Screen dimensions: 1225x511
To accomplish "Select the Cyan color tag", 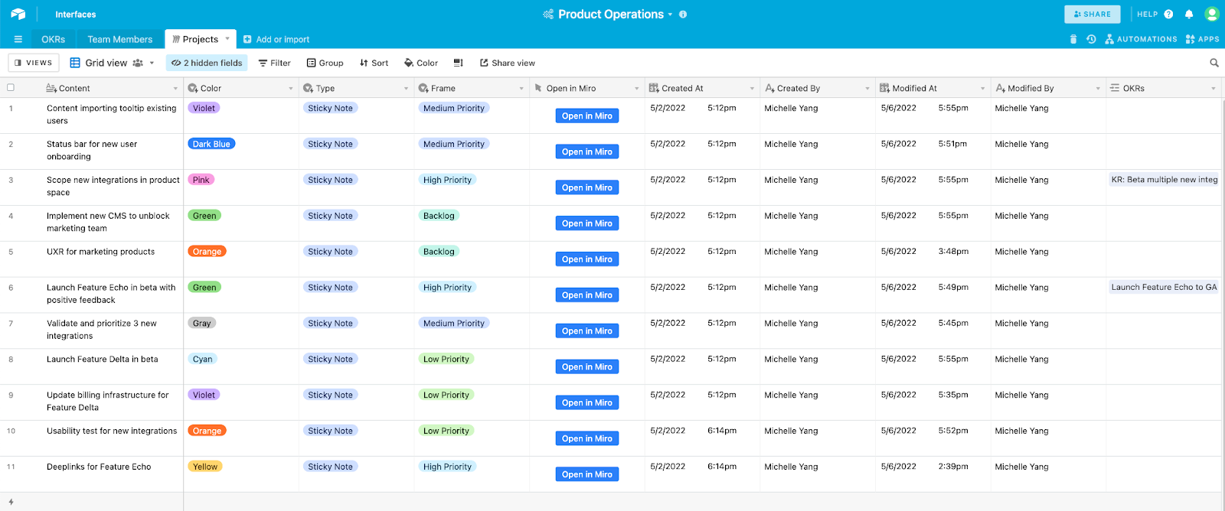I will tap(203, 359).
